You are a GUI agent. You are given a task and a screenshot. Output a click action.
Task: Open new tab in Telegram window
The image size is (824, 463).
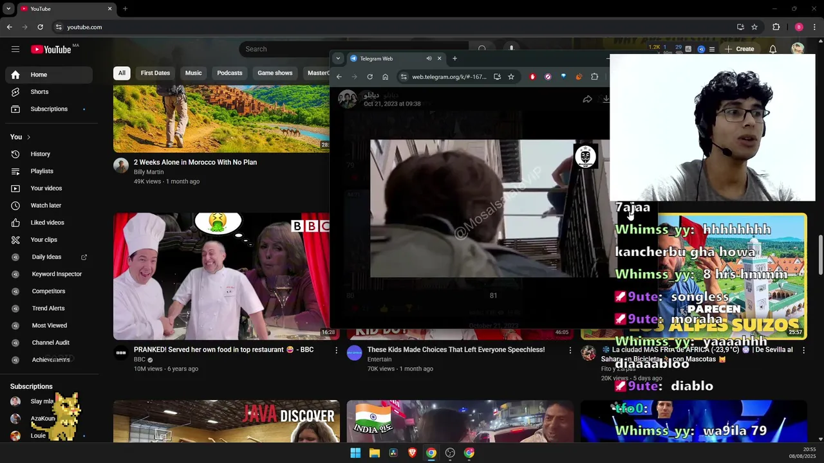454,59
